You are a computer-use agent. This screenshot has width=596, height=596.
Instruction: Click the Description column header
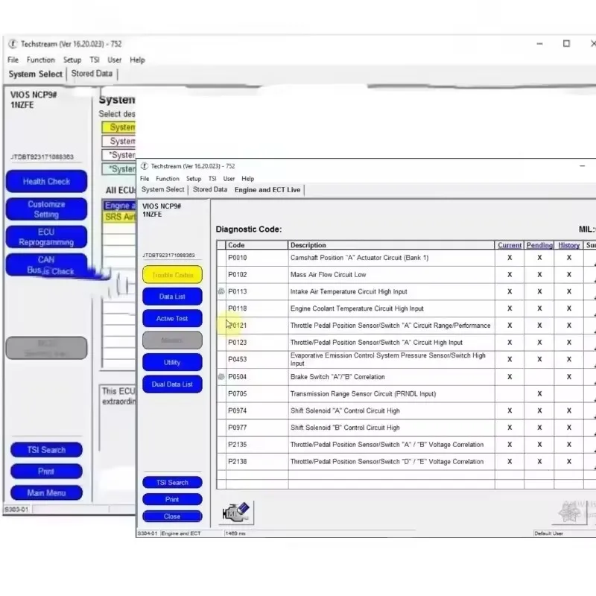[391, 245]
